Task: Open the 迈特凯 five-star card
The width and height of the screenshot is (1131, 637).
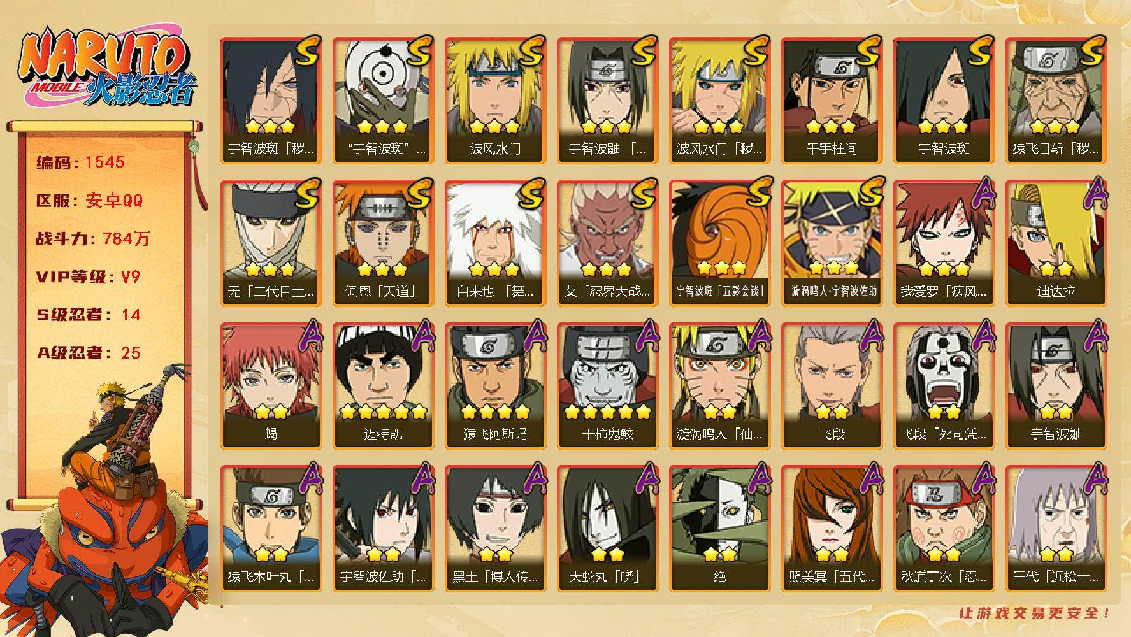Action: (x=383, y=385)
